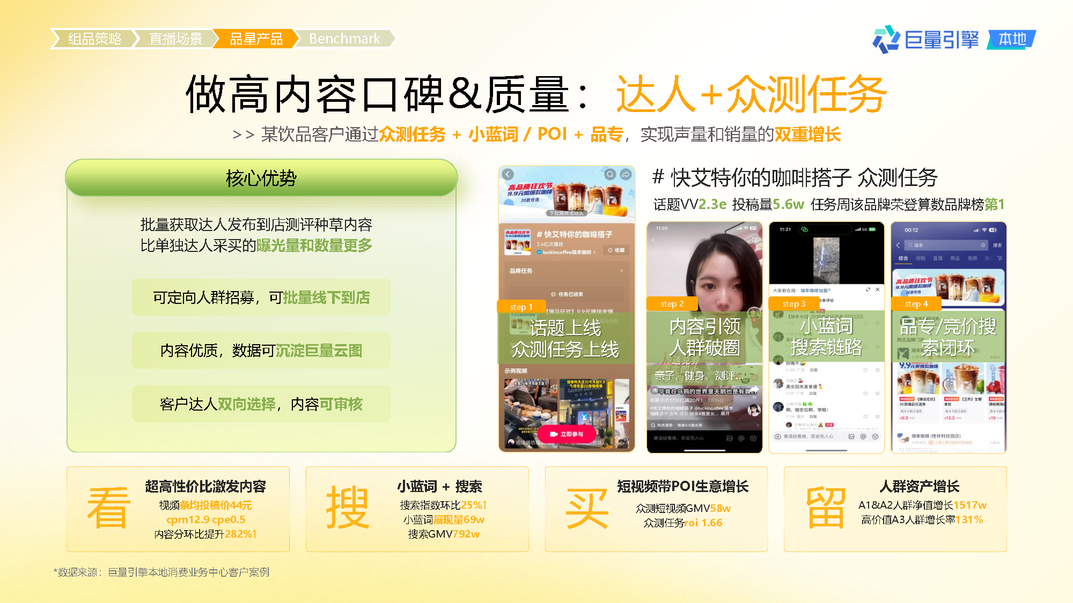Viewport: 1073px width, 603px height.
Task: Click the red 立即参与 button
Action: click(567, 434)
